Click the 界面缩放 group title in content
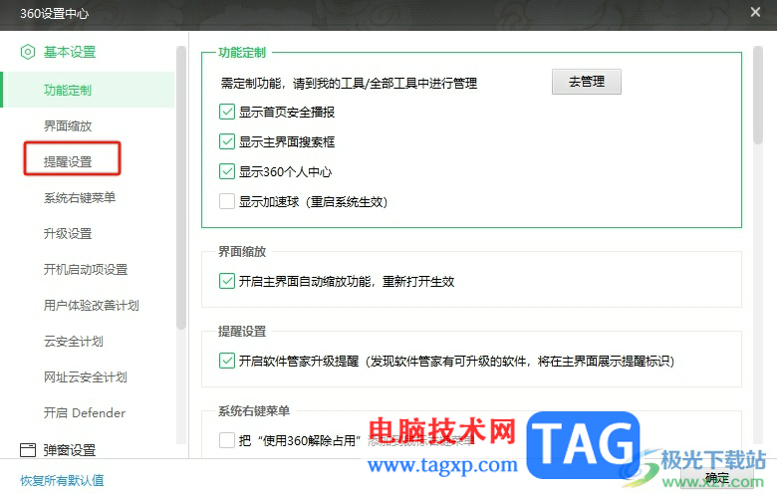Screen dimensions: 777x498 pyautogui.click(x=242, y=252)
